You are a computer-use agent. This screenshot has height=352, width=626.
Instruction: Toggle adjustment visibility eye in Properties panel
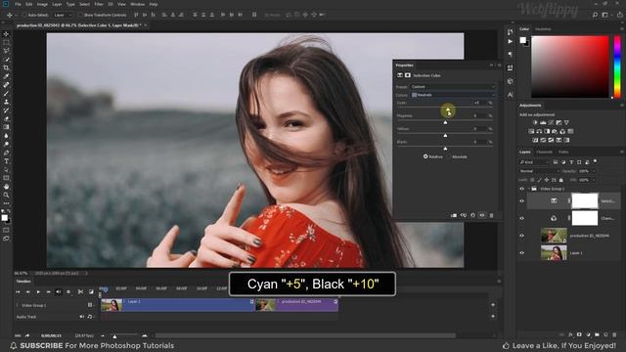pos(482,215)
